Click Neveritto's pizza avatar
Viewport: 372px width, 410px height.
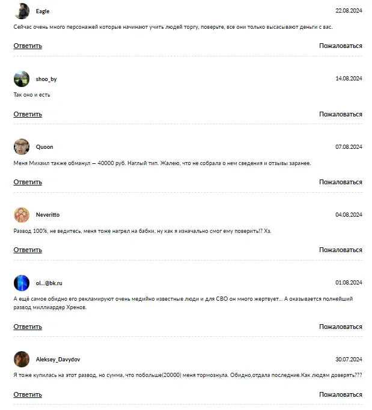pos(22,215)
